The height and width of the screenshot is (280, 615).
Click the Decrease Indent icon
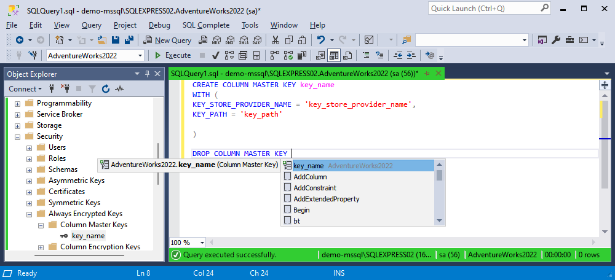(398, 55)
